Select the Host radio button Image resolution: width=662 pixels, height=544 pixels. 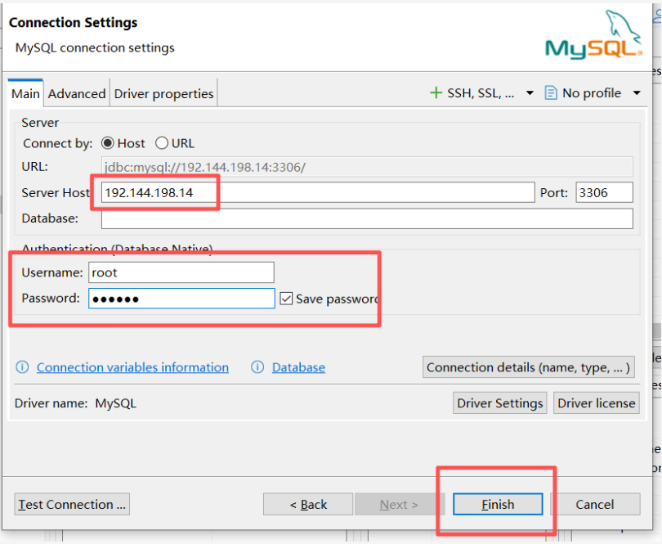(108, 143)
